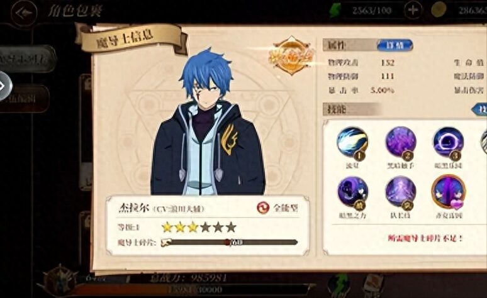This screenshot has width=487, height=298.
Task: Tap the red 全能型 type icon
Action: coord(263,208)
